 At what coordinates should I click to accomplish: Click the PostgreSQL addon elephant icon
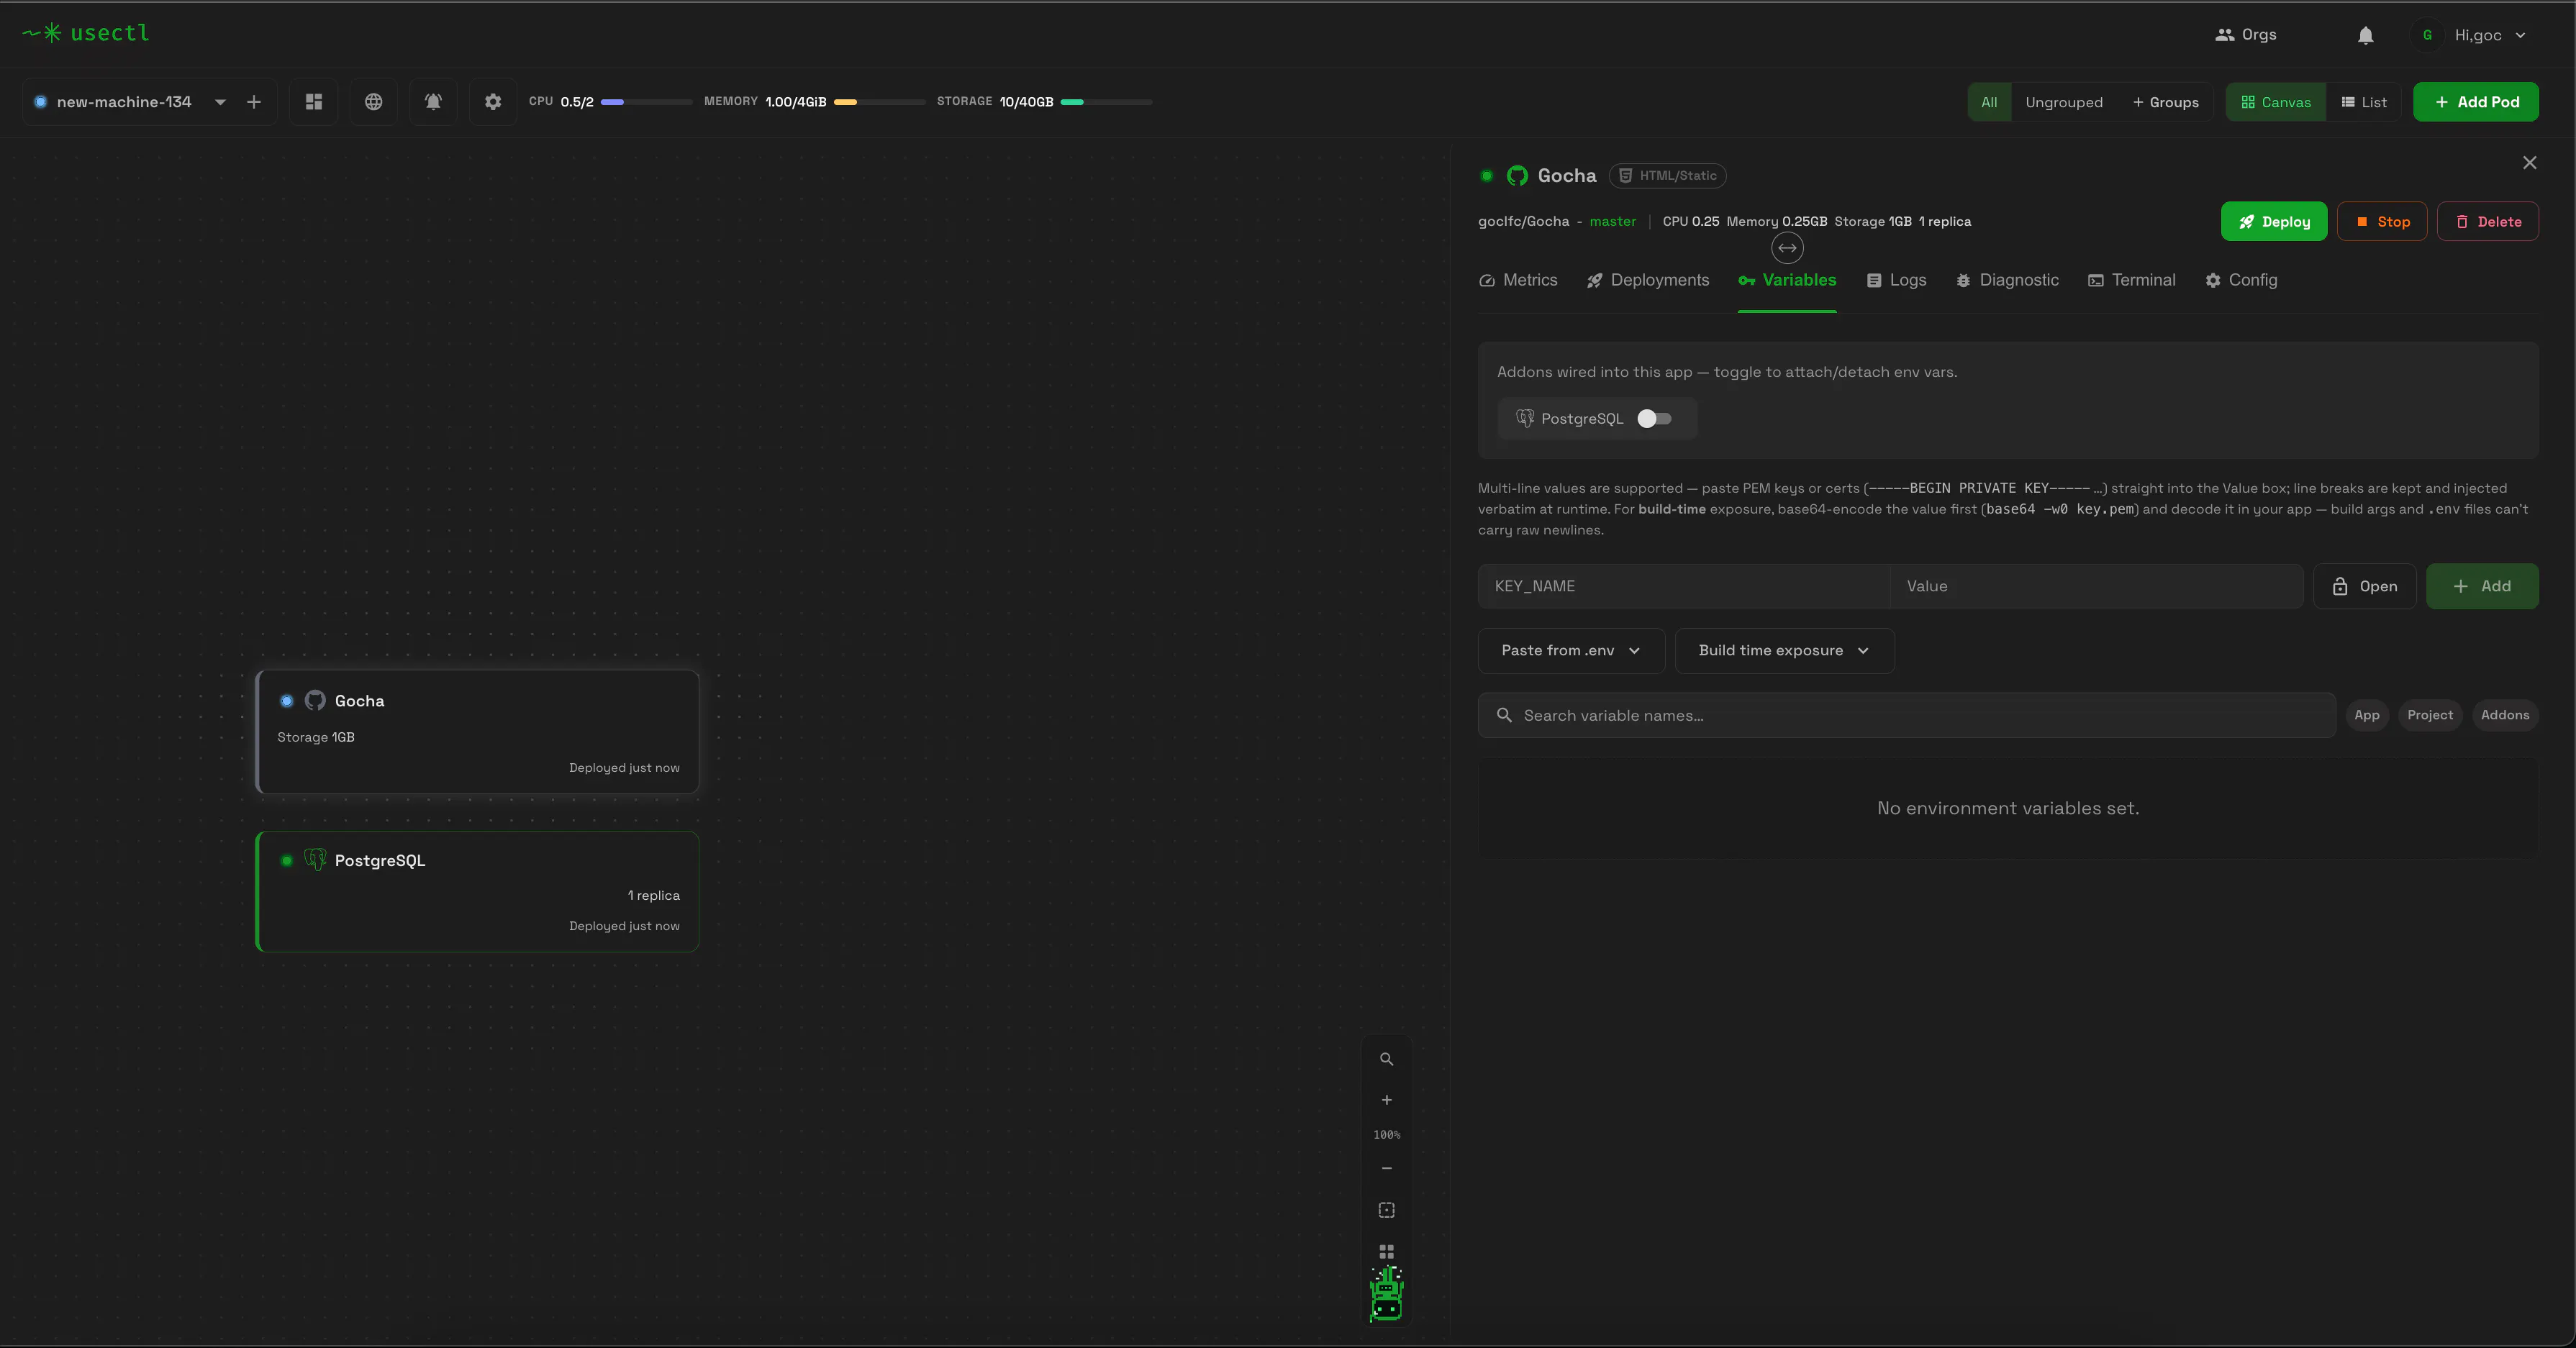click(x=1525, y=418)
